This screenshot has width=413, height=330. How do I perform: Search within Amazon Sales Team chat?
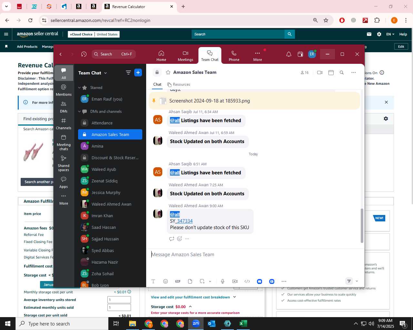tap(342, 73)
